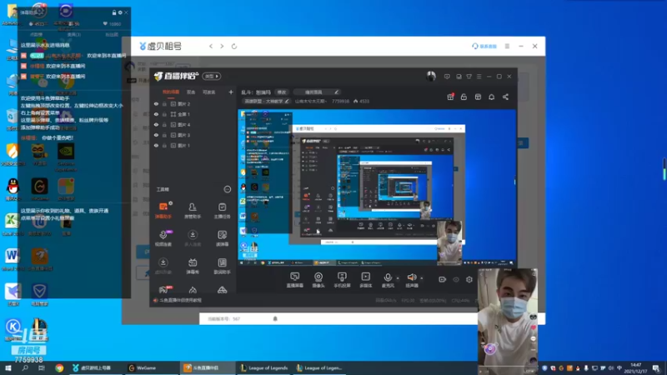
Task: Switch to the second scene tab
Action: pyautogui.click(x=191, y=92)
